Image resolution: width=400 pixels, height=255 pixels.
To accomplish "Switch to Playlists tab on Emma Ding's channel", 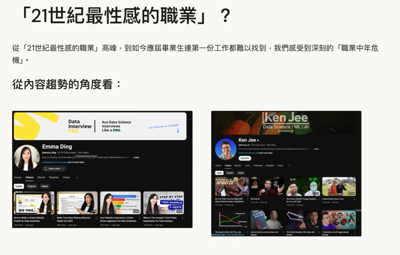I will coord(54,177).
